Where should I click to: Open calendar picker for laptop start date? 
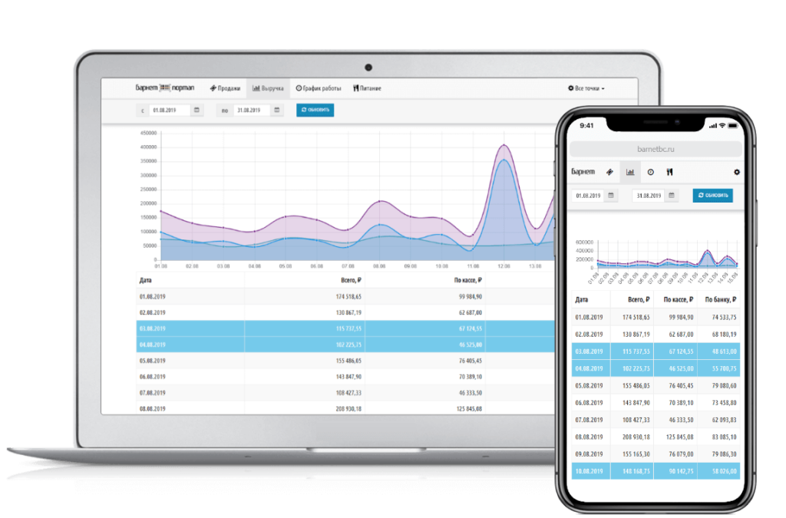[x=196, y=111]
